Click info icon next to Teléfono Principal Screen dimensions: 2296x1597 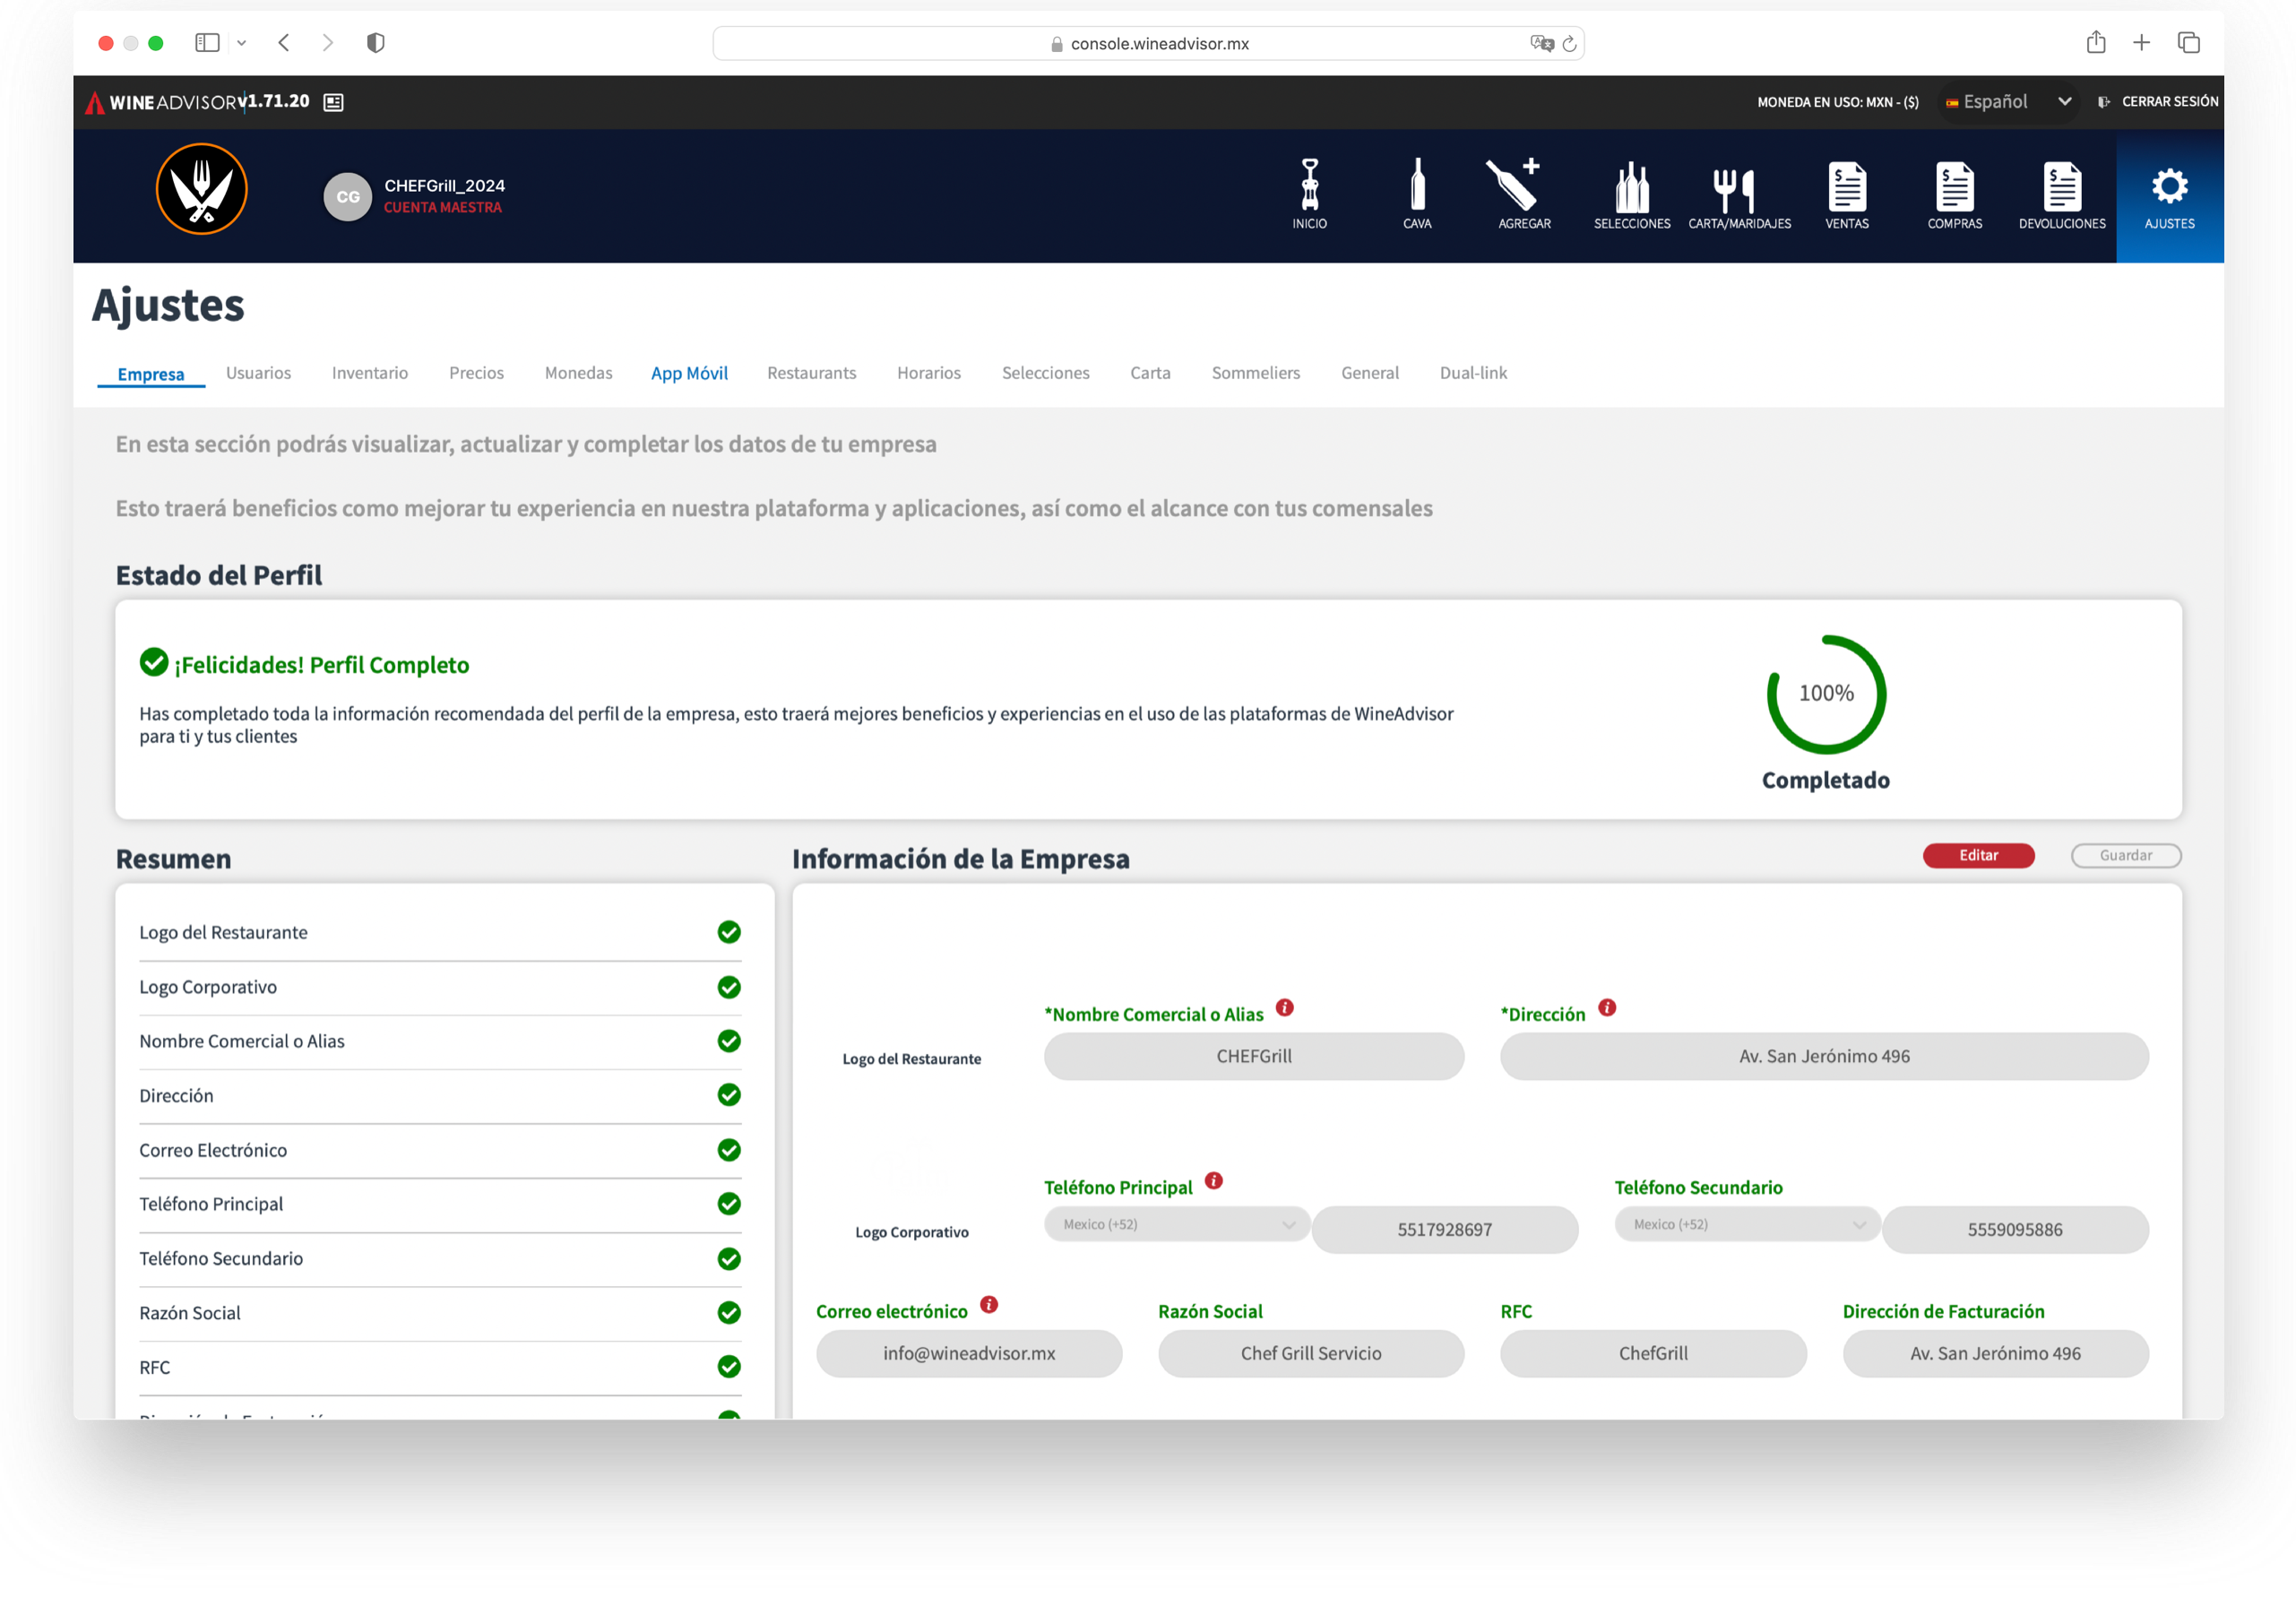point(1213,1180)
